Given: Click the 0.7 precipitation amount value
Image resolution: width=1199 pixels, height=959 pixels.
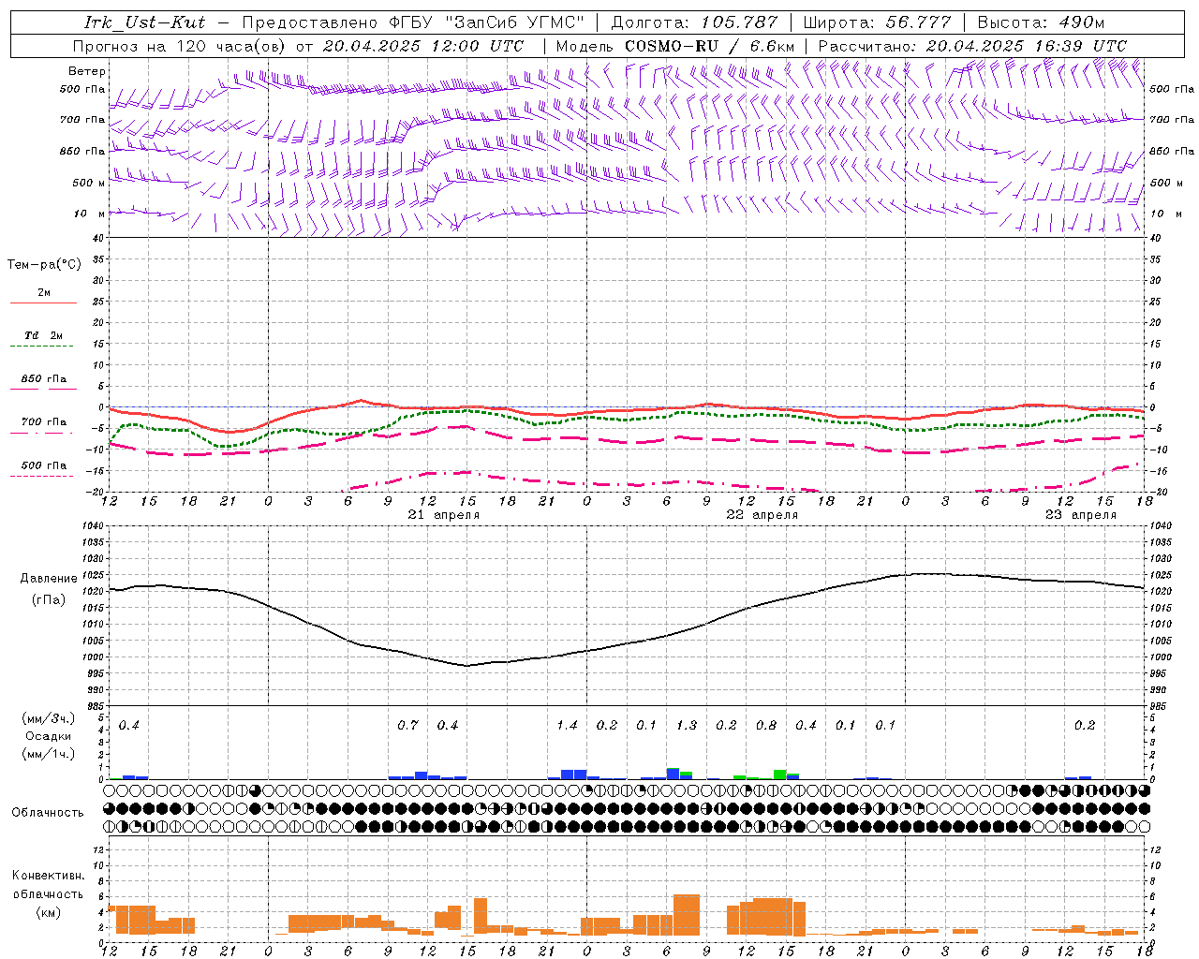Looking at the screenshot, I should point(407,726).
